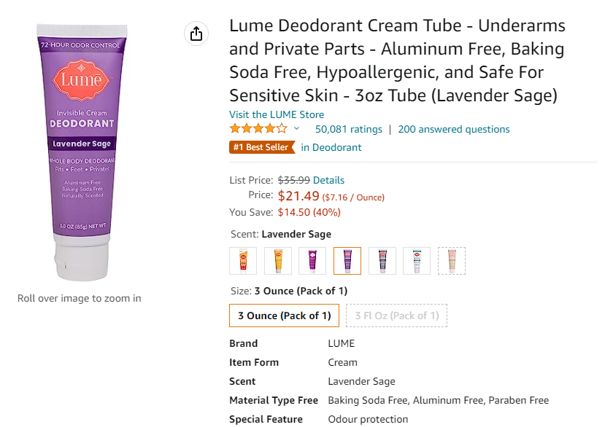
Task: Click the share icon beside product image
Action: 196,34
